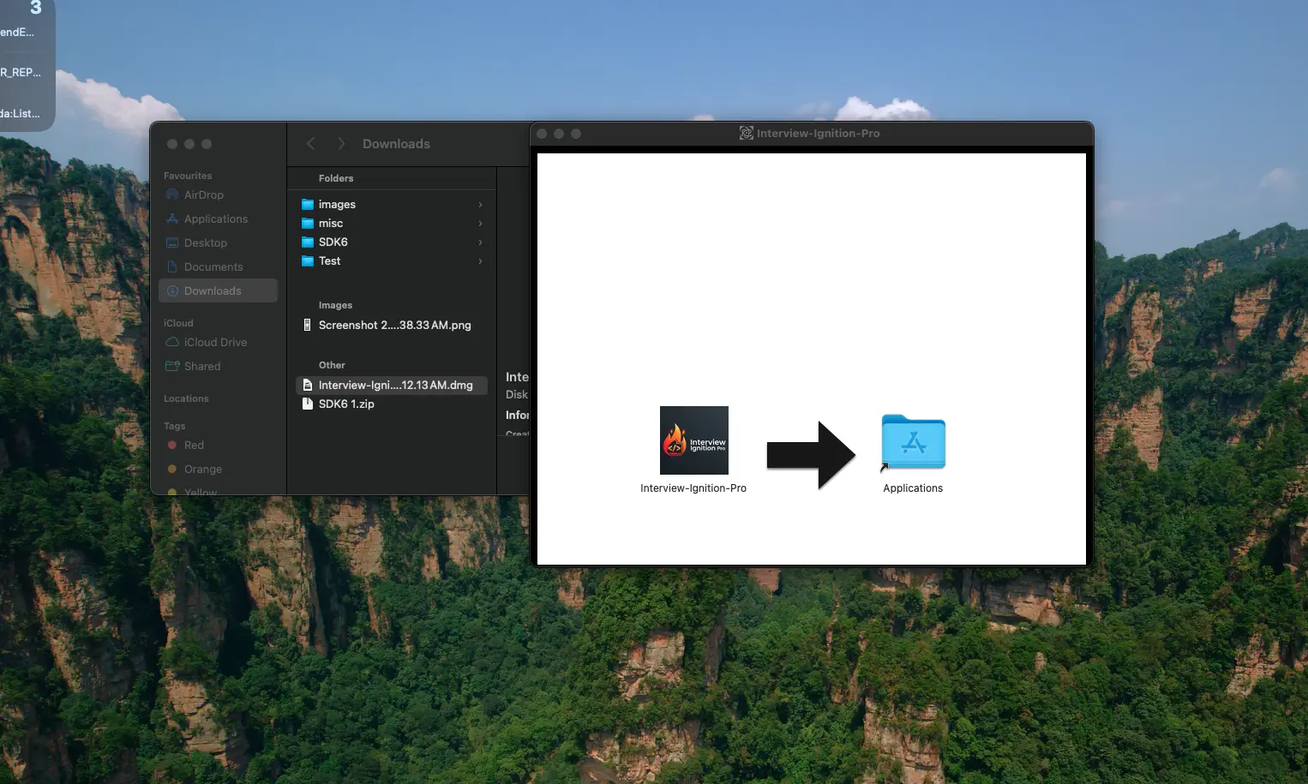Select the Interview-Igni....12.13 AM.dmg file

394,385
